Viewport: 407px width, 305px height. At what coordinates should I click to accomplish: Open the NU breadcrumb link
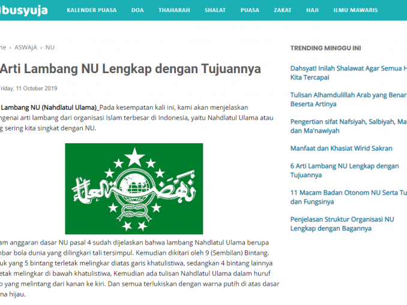(x=50, y=47)
